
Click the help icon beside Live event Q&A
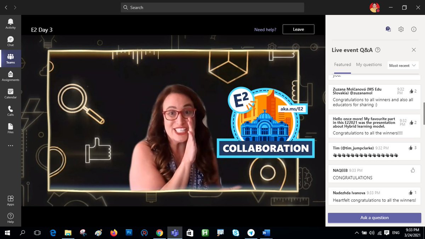click(x=378, y=50)
